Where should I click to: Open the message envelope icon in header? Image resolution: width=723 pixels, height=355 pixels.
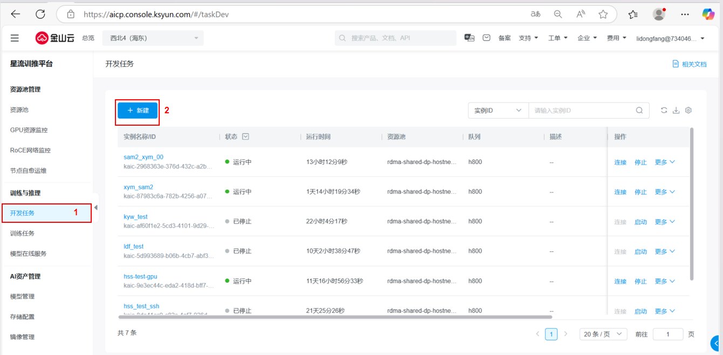tap(487, 38)
